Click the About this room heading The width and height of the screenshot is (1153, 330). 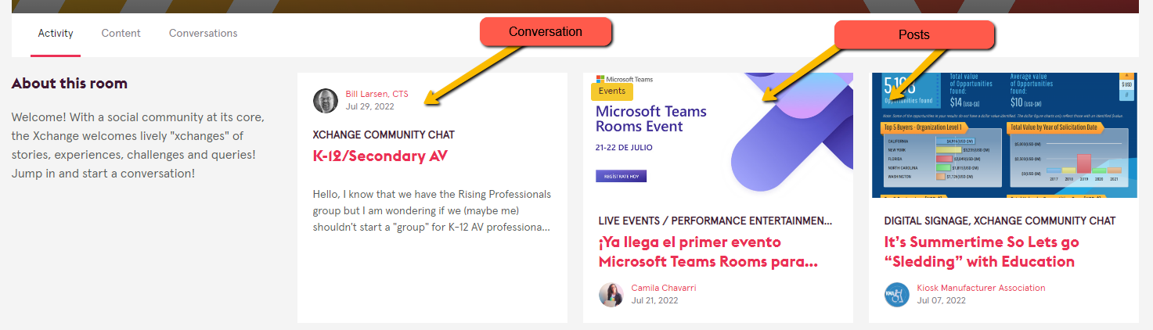69,84
